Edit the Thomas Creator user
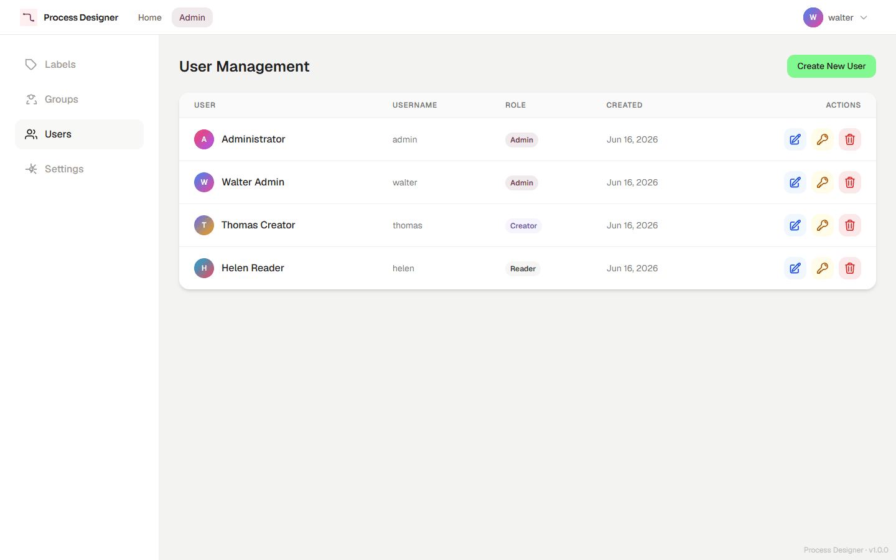The height and width of the screenshot is (560, 896). [795, 225]
